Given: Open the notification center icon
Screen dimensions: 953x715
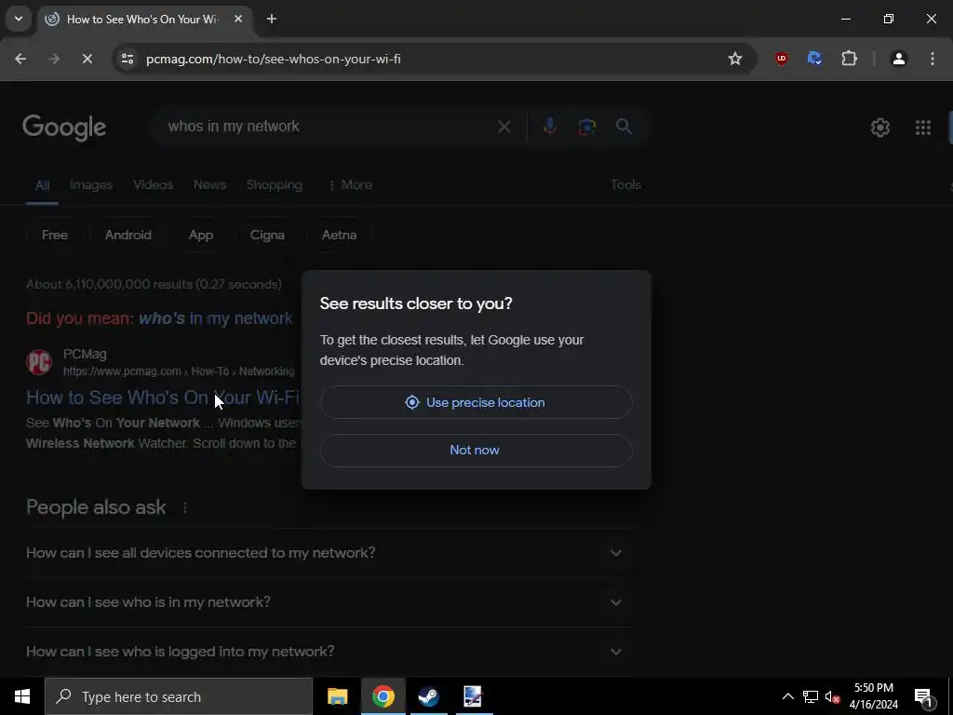Looking at the screenshot, I should (x=924, y=696).
